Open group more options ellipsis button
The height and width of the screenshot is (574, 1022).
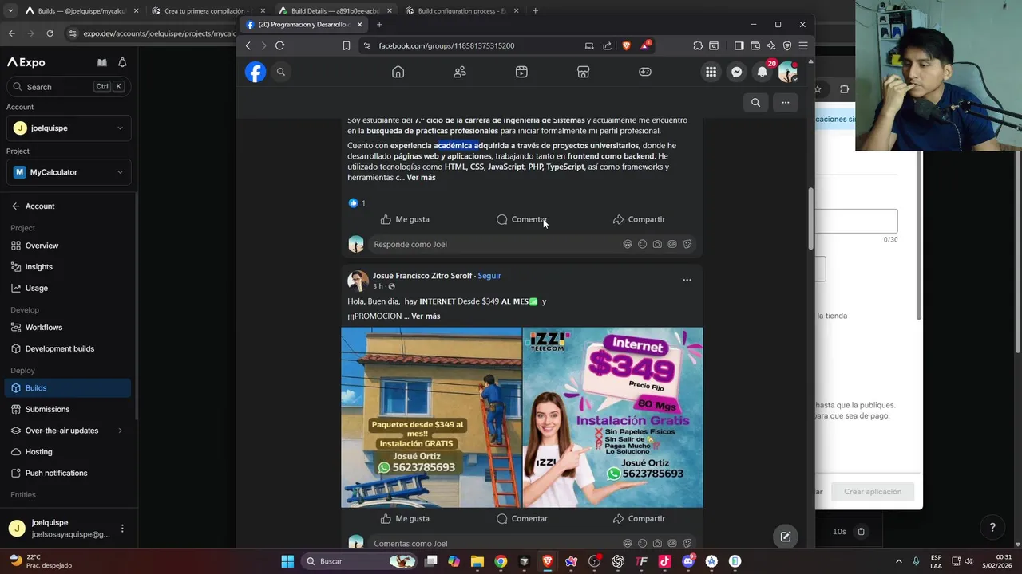pos(786,102)
